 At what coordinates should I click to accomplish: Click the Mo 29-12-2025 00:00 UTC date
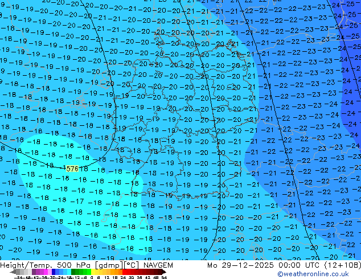click(x=263, y=265)
